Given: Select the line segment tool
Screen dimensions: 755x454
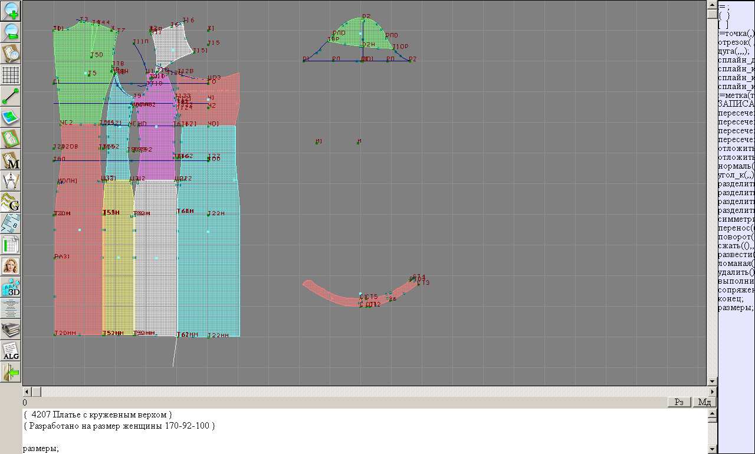Looking at the screenshot, I should coord(11,96).
